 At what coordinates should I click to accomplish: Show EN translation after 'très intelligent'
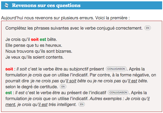pyautogui.click(x=82, y=104)
